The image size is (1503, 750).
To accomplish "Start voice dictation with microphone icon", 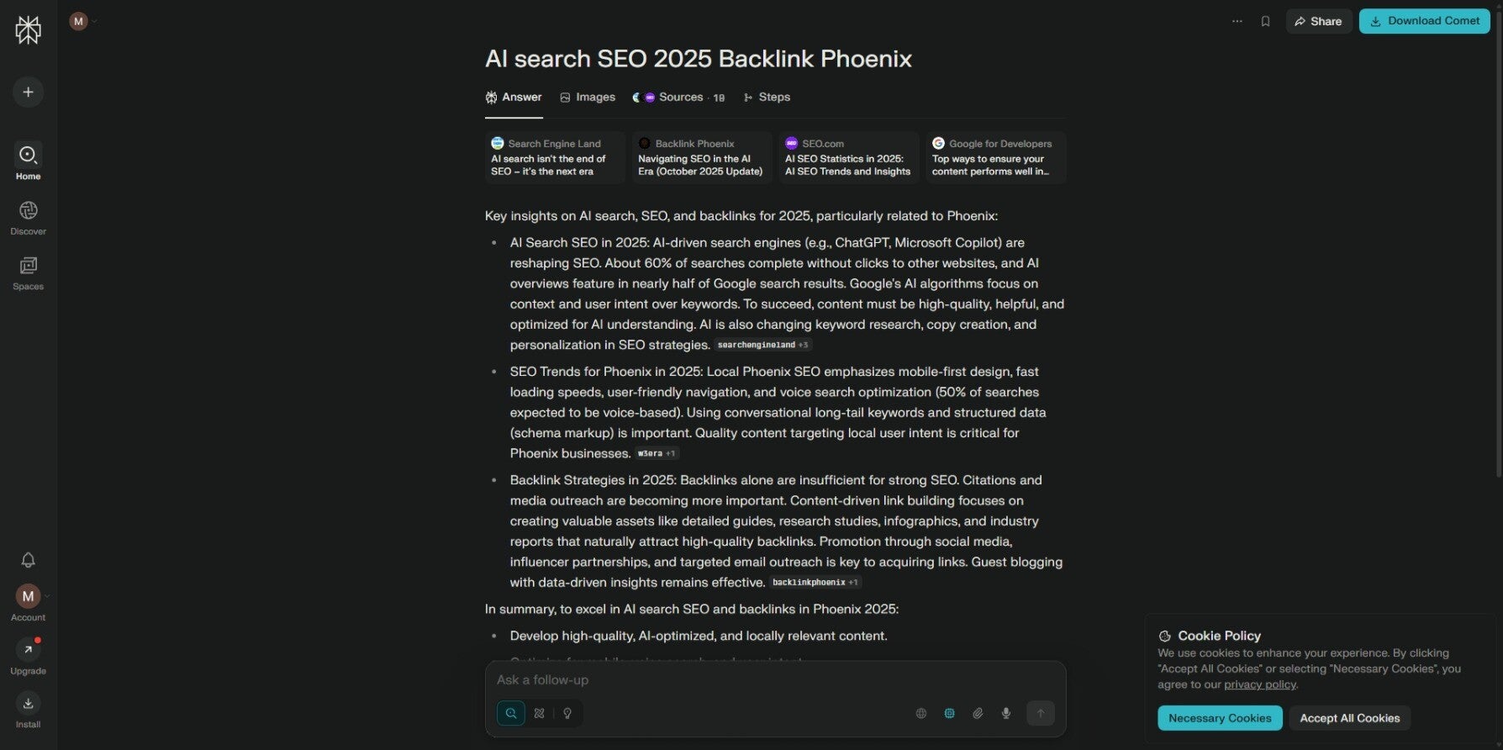I will click(x=1006, y=713).
